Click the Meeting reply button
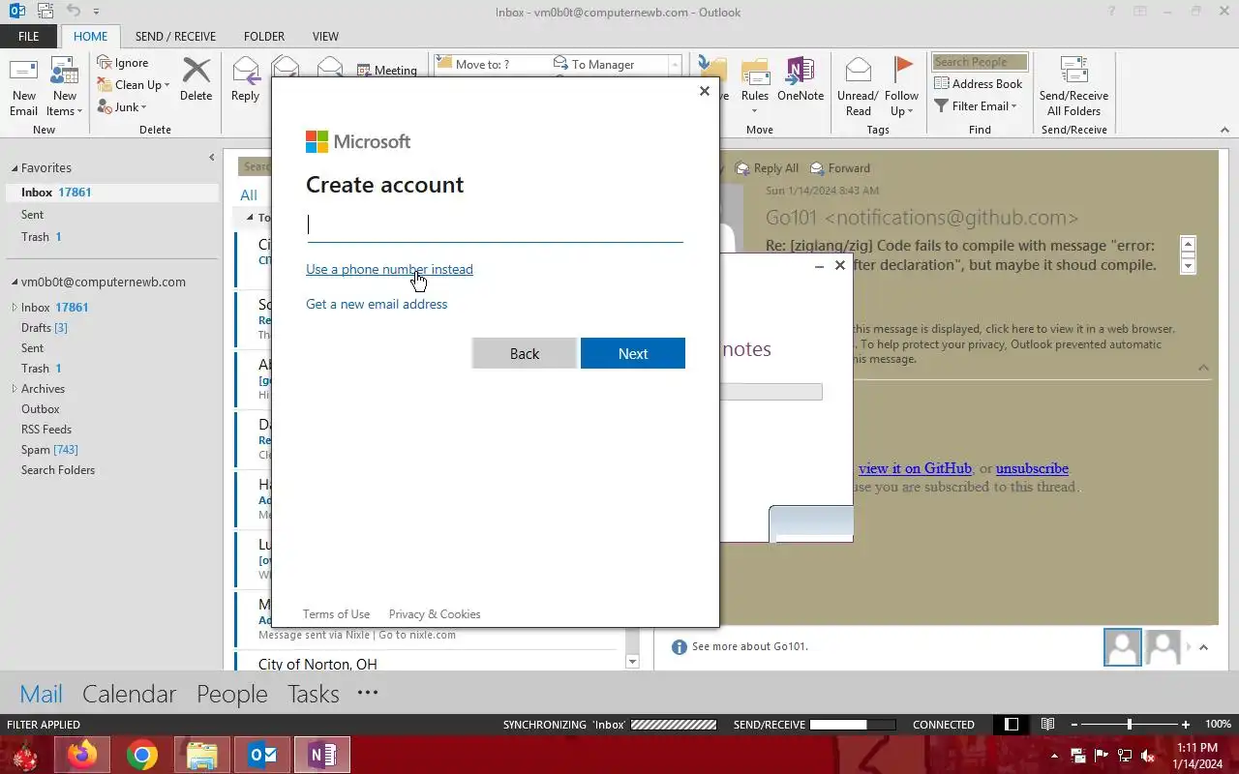Image resolution: width=1239 pixels, height=774 pixels. [387, 70]
